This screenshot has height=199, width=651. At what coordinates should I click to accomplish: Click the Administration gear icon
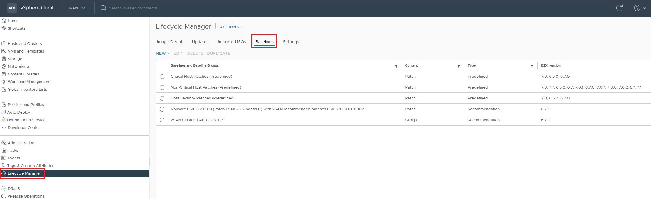coord(4,143)
